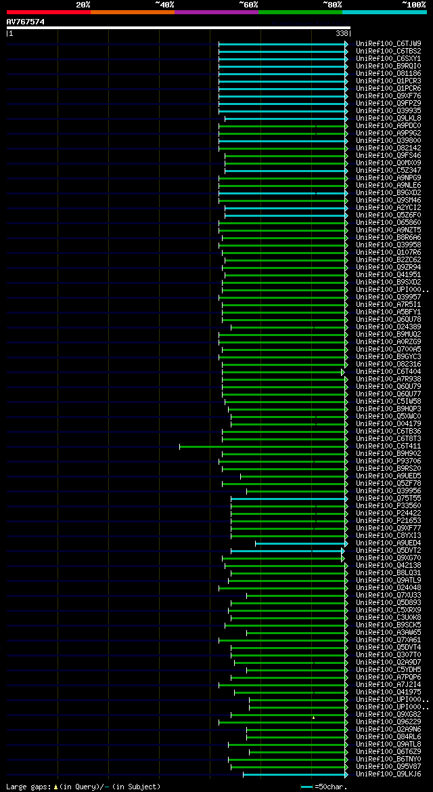Select the UniRef100_A7R938 label
The width and height of the screenshot is (433, 792).
pyautogui.click(x=388, y=379)
